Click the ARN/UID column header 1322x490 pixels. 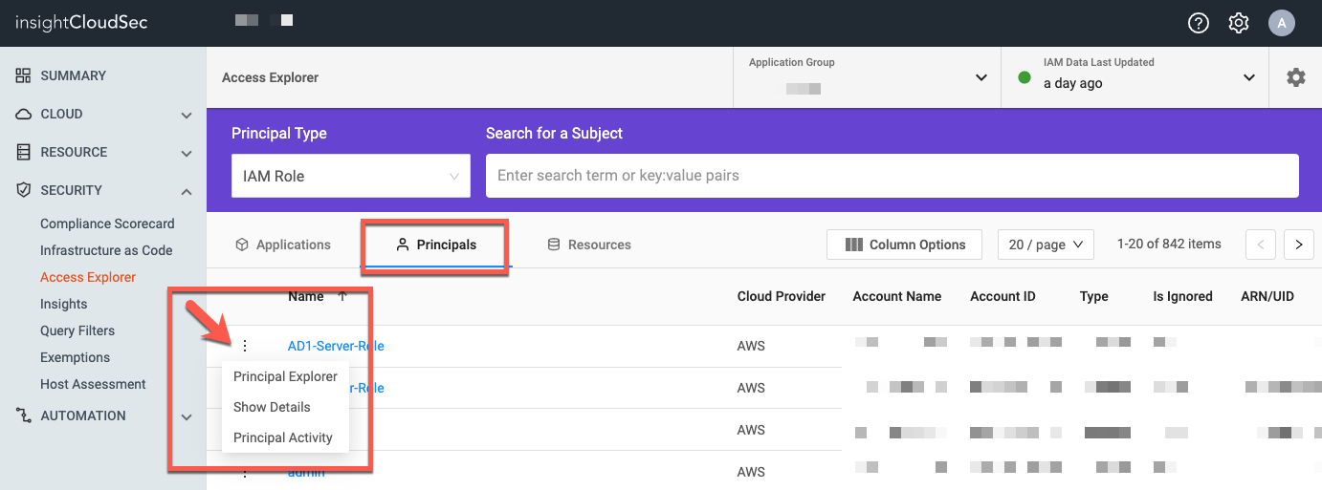1267,296
